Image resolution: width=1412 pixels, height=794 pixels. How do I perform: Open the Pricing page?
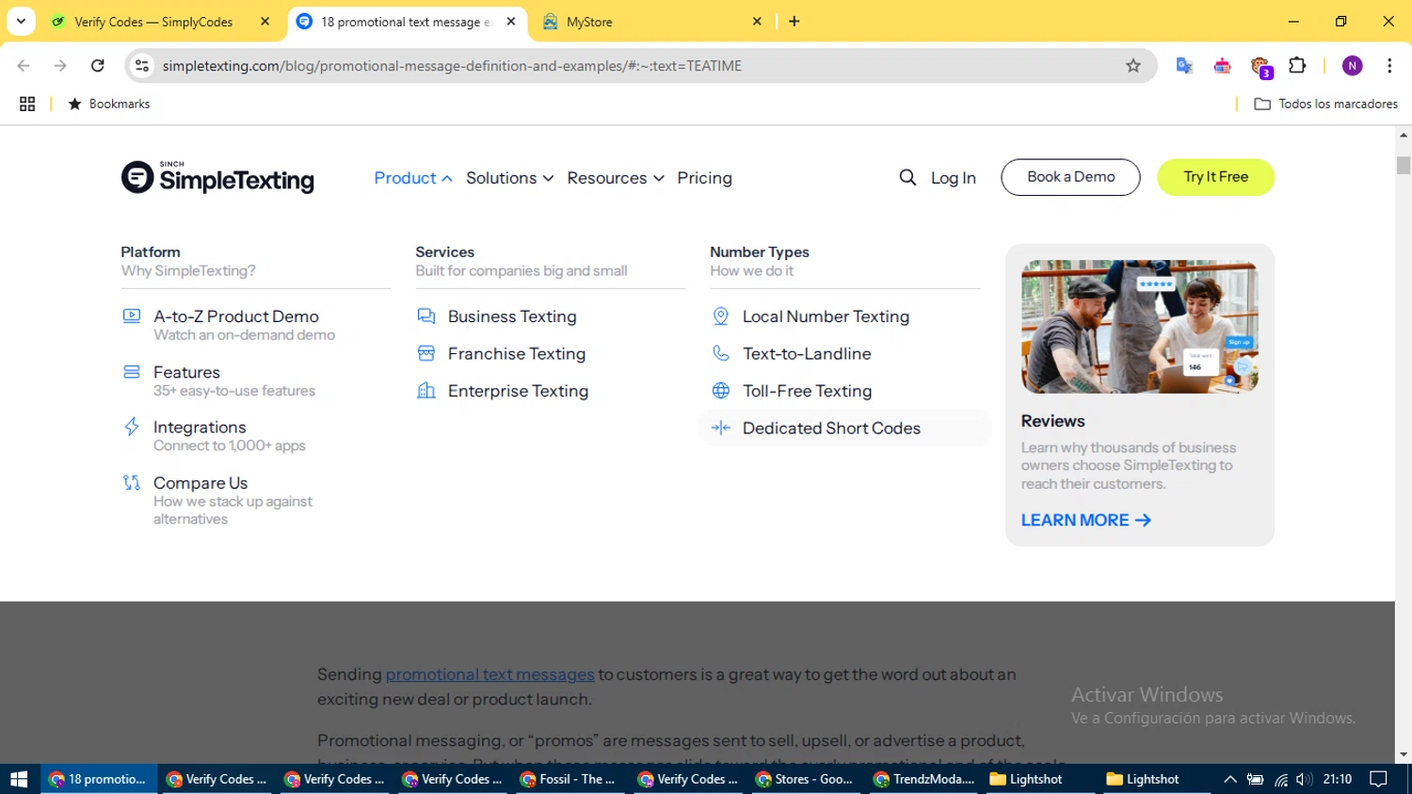[704, 178]
